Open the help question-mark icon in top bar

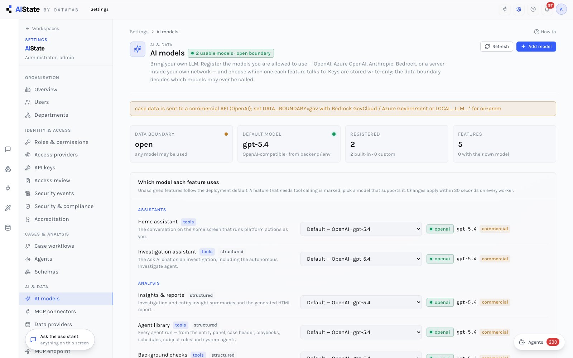(533, 9)
